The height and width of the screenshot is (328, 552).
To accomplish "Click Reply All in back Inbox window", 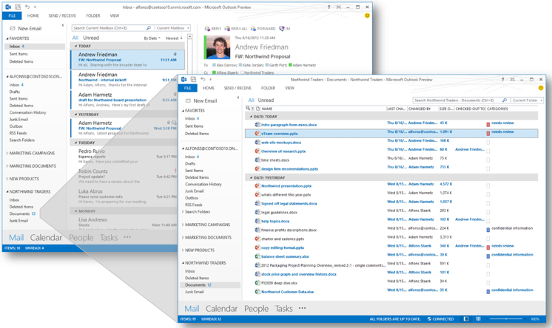I will (236, 29).
